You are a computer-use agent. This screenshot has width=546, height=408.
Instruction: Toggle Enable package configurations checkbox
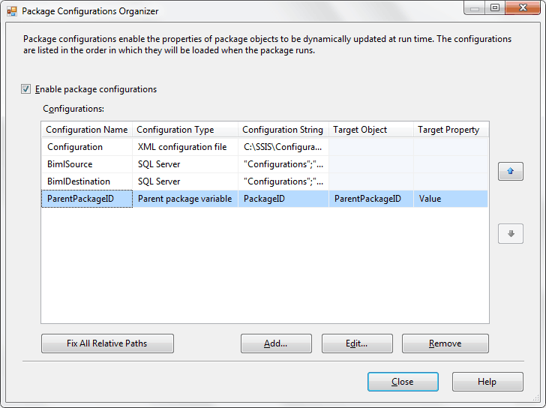pos(26,89)
